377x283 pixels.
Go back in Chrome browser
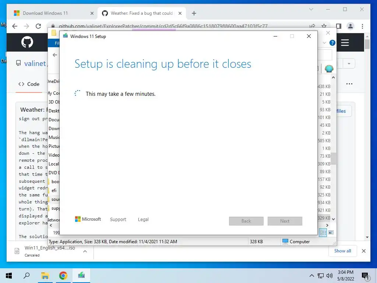point(15,26)
